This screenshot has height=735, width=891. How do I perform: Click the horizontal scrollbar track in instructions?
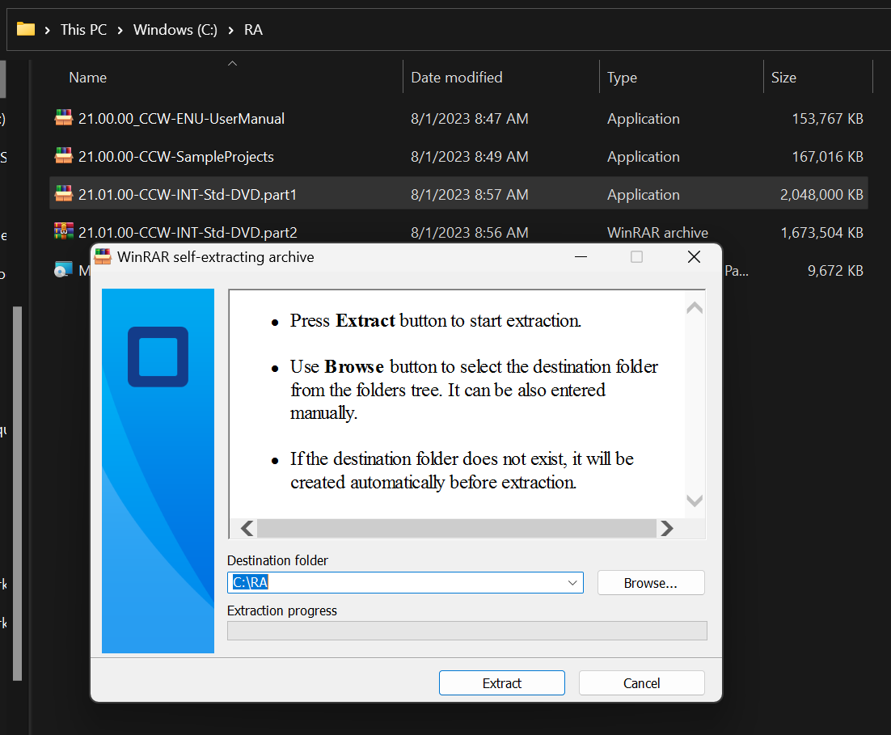(x=457, y=529)
